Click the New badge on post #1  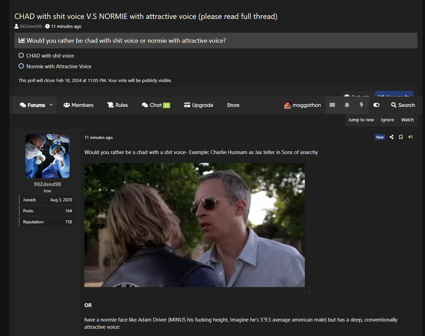pos(380,137)
